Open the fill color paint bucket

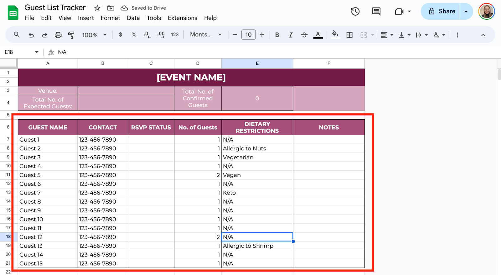click(x=335, y=34)
